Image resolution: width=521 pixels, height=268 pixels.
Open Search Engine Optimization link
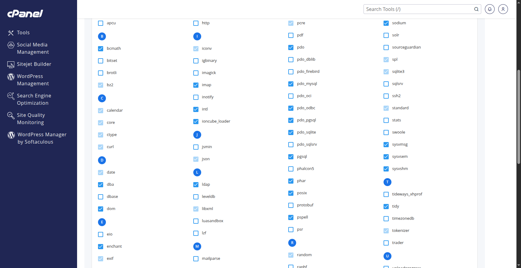coord(34,99)
